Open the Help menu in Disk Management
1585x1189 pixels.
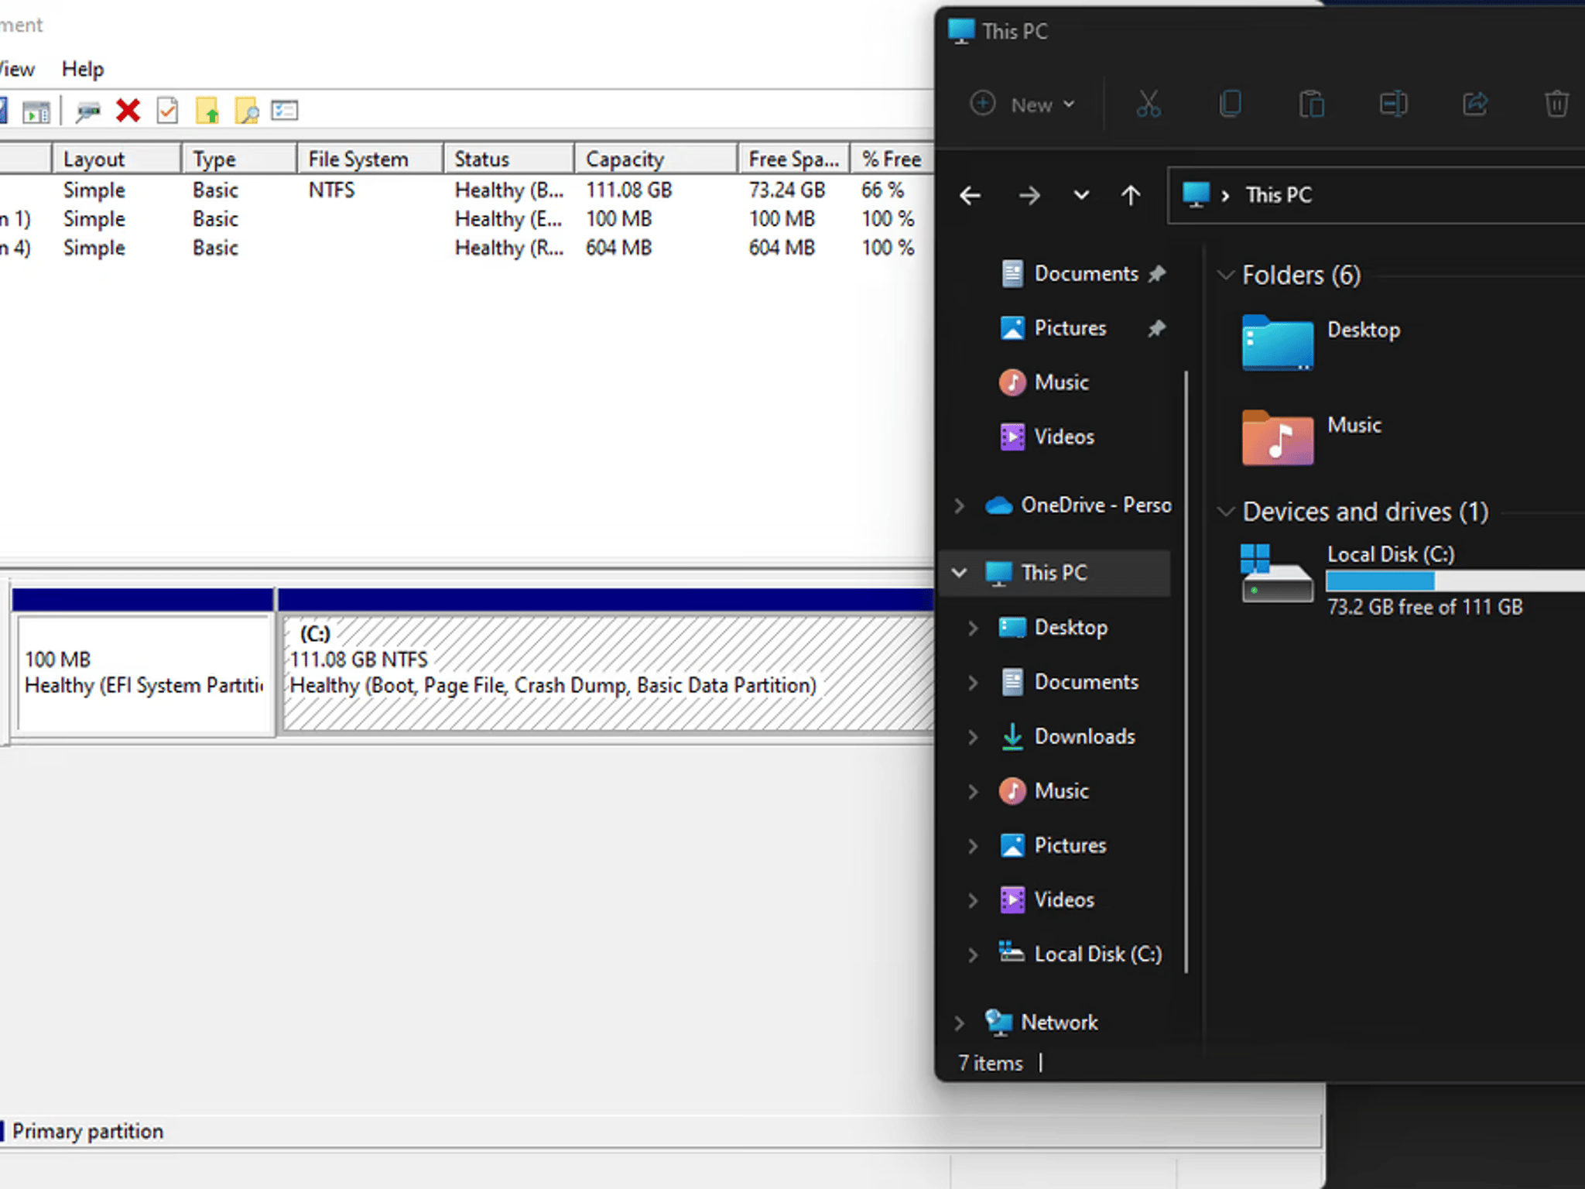pos(83,69)
